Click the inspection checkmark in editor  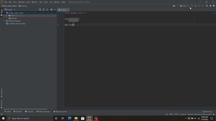(214, 13)
